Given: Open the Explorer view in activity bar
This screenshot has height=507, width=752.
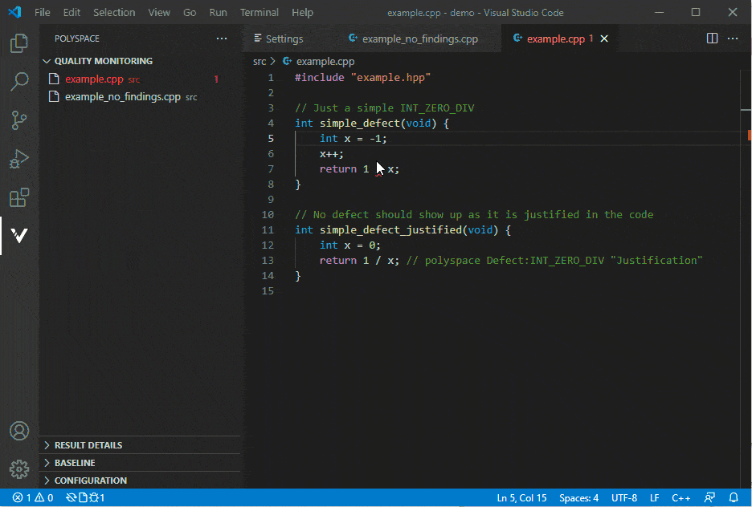Looking at the screenshot, I should (19, 43).
